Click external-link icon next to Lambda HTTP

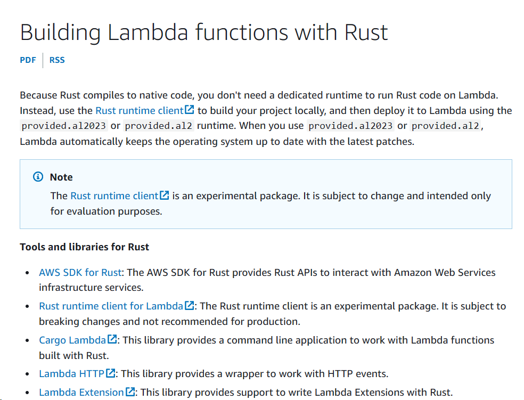(111, 373)
